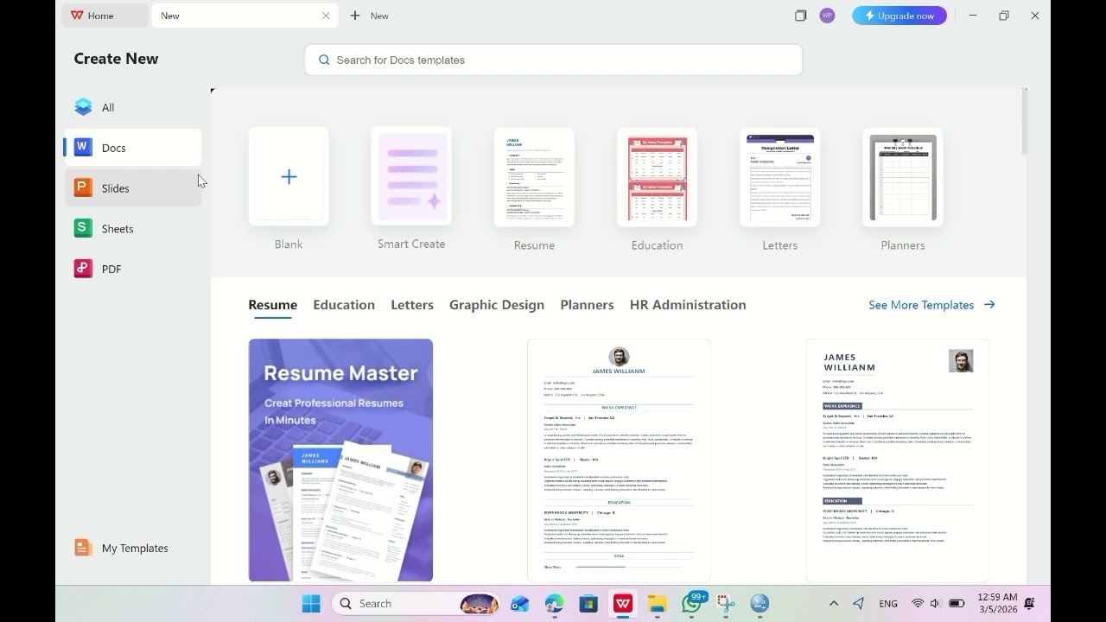Image resolution: width=1106 pixels, height=622 pixels.
Task: Select Docs in the Create New sidebar
Action: 132,148
